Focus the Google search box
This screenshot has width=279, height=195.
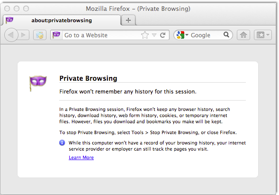coord(207,35)
